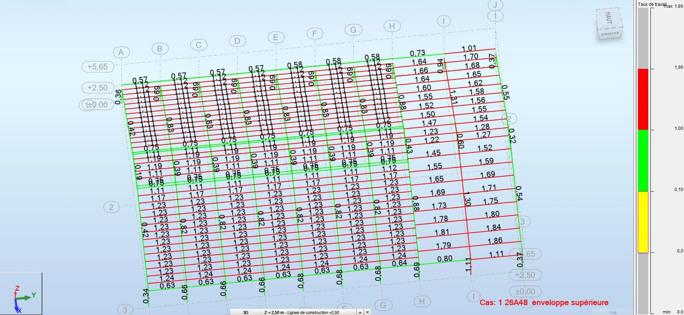Step the work plane up with the up arrow
684x315 pixels.
[x=360, y=312]
